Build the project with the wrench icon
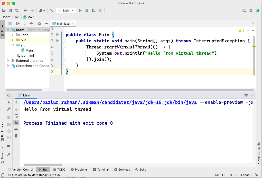 [51, 11]
